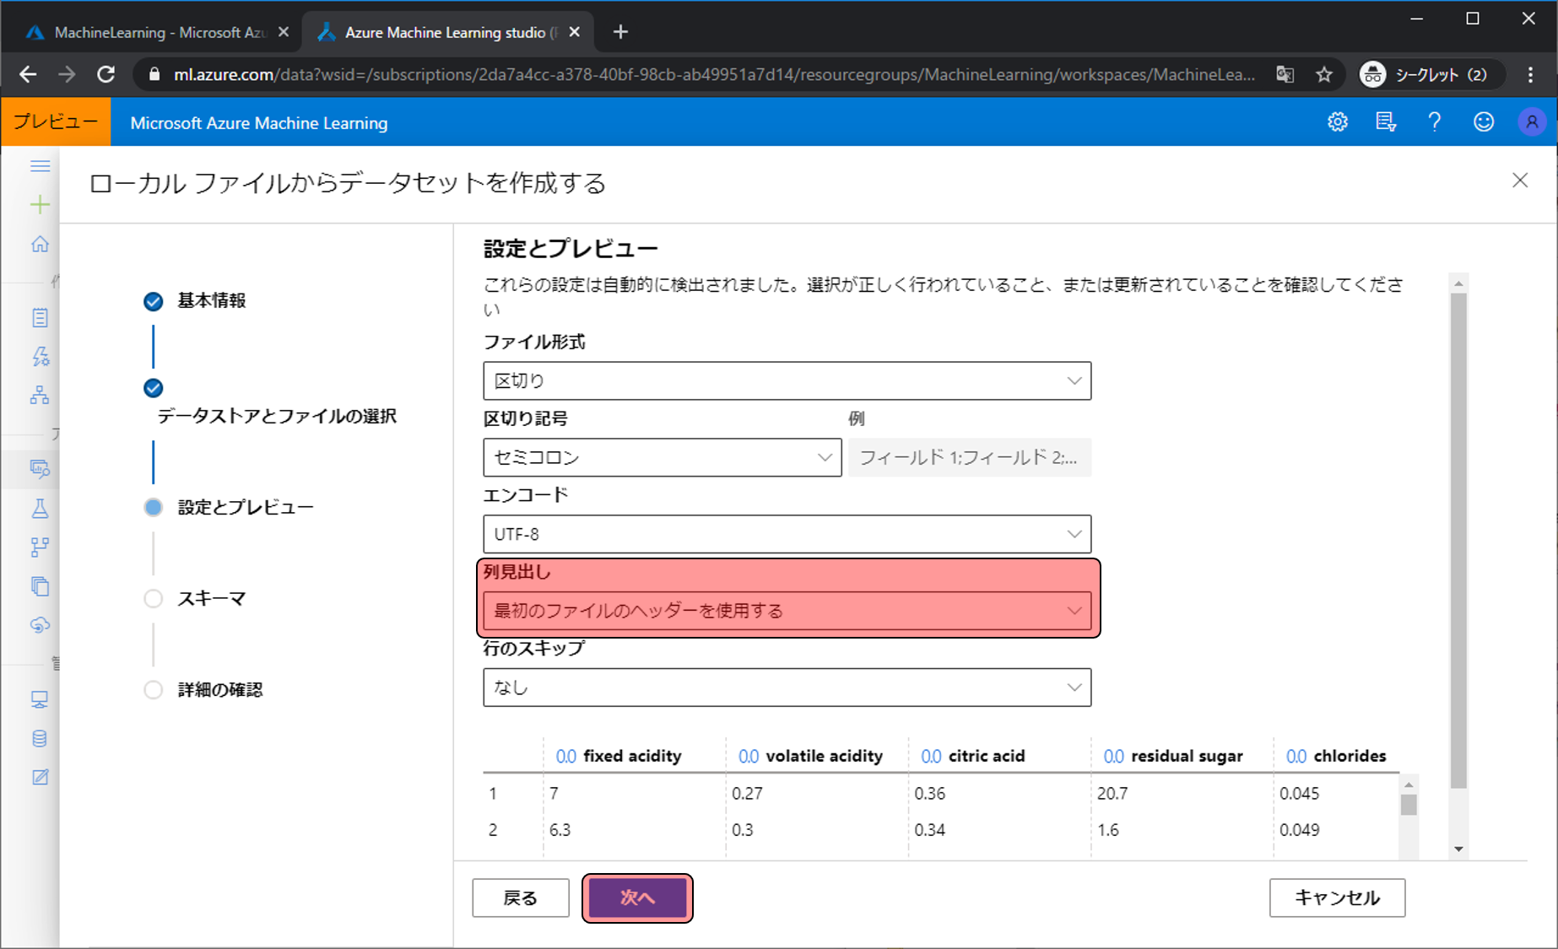Click the 次へ button
This screenshot has height=949, width=1558.
[637, 898]
